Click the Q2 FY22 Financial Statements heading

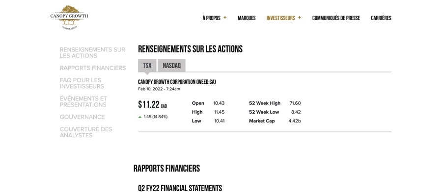pyautogui.click(x=180, y=188)
